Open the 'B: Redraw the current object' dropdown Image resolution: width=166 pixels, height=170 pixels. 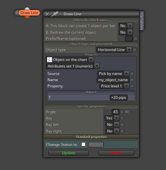point(126,32)
